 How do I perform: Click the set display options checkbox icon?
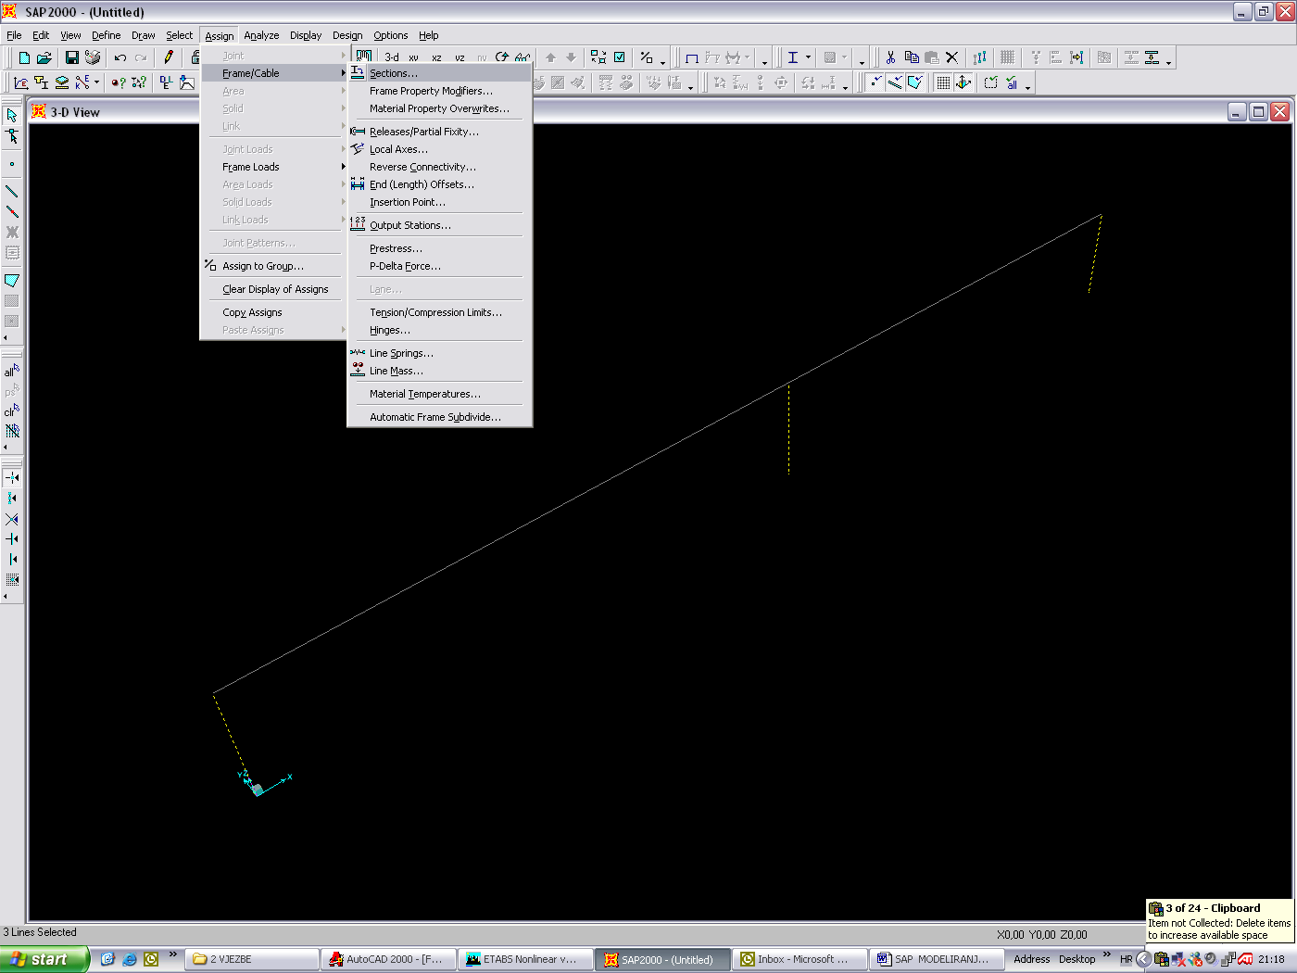[x=619, y=57]
